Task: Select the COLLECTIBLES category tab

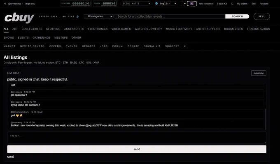Action: click(x=32, y=29)
